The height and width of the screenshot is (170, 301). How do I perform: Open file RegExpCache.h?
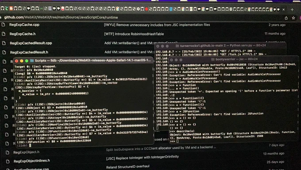click(23, 34)
